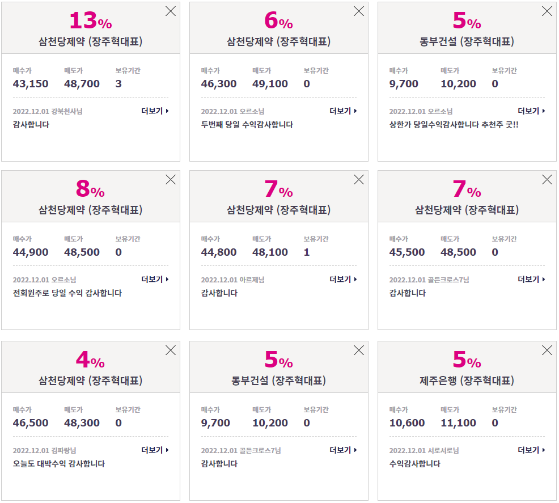Click the 8% profit rate figure
The width and height of the screenshot is (559, 503).
coord(91,189)
